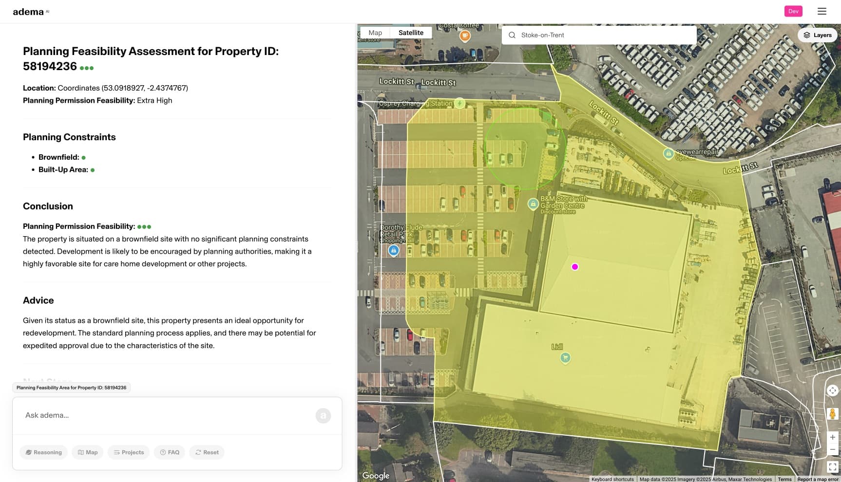Click the Ask adema input field
841x482 pixels.
pos(166,415)
